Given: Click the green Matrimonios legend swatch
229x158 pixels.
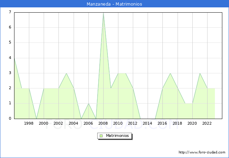Looking at the screenshot, I should (101, 136).
